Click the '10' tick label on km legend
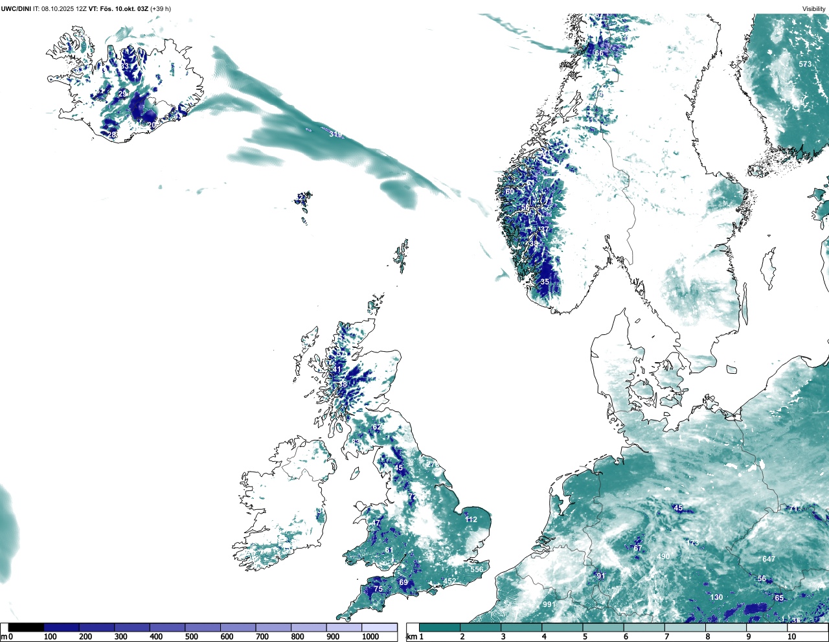829x642 pixels. (791, 637)
